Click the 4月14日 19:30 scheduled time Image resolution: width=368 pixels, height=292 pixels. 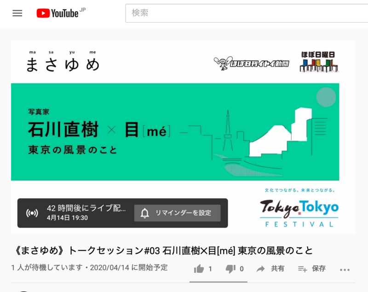tap(67, 218)
